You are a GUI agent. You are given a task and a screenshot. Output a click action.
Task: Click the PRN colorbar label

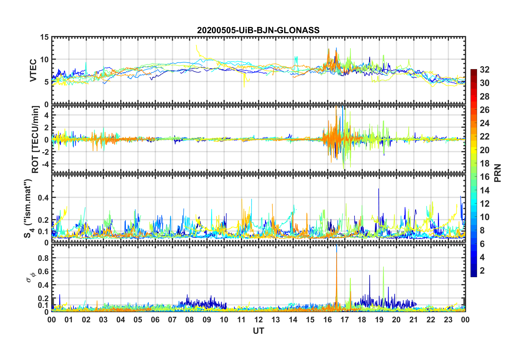pos(498,173)
